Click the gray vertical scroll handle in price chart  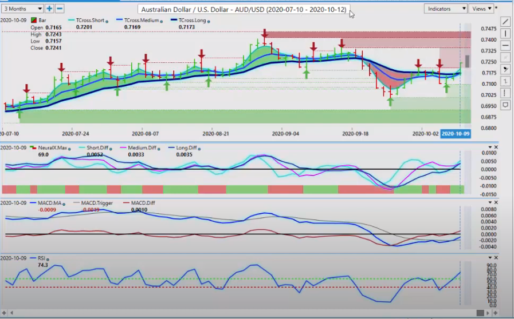(x=467, y=61)
